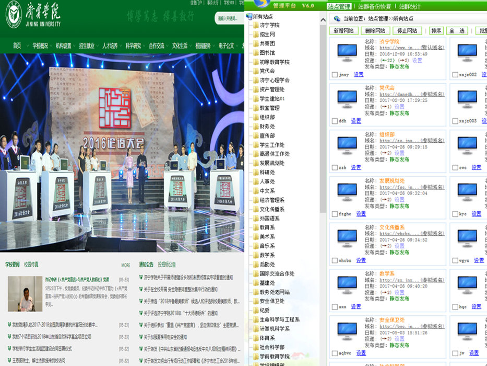Image resolution: width=487 pixels, height=366 pixels.
Task: Click the 所有站点 root node icon
Action: 249,17
